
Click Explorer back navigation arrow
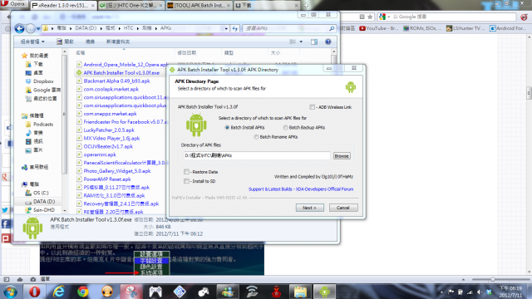click(x=19, y=28)
